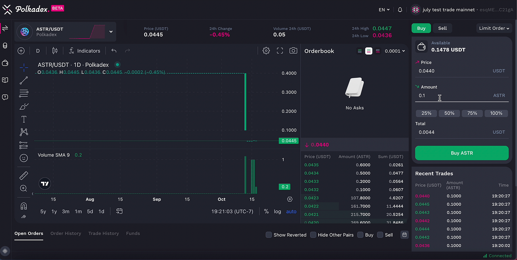
Task: Select the trend line tool
Action: click(x=24, y=80)
